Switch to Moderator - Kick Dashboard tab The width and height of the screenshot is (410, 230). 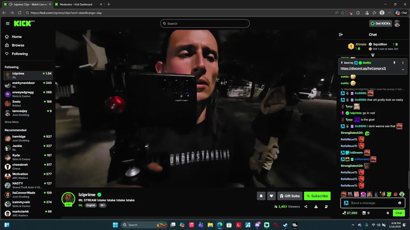pos(78,4)
